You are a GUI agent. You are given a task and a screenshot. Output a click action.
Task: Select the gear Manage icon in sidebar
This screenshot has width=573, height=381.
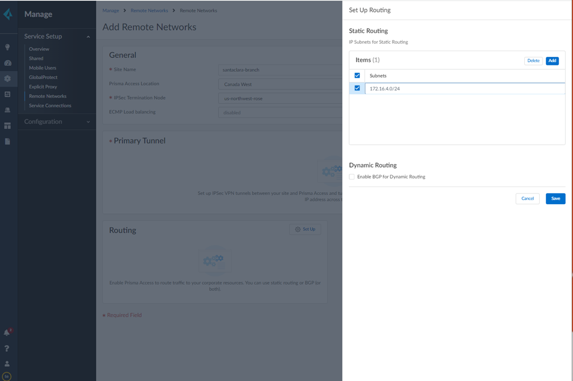tap(7, 79)
